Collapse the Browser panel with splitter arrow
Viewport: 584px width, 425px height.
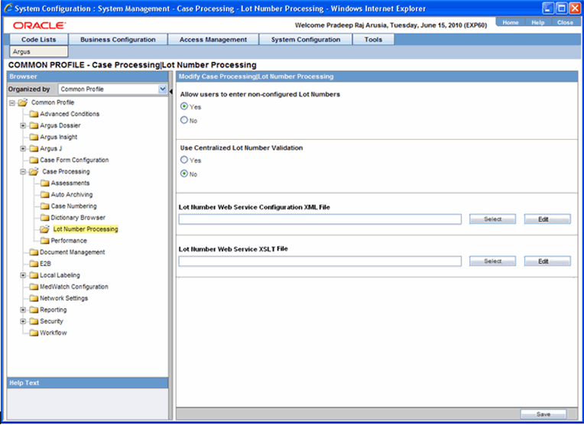(x=171, y=91)
